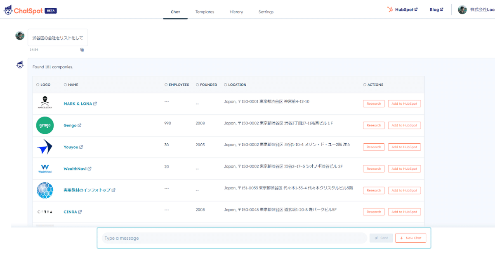Click the Youyou founded year 2005
Viewport: 495px width, 255px height.
pyautogui.click(x=200, y=145)
